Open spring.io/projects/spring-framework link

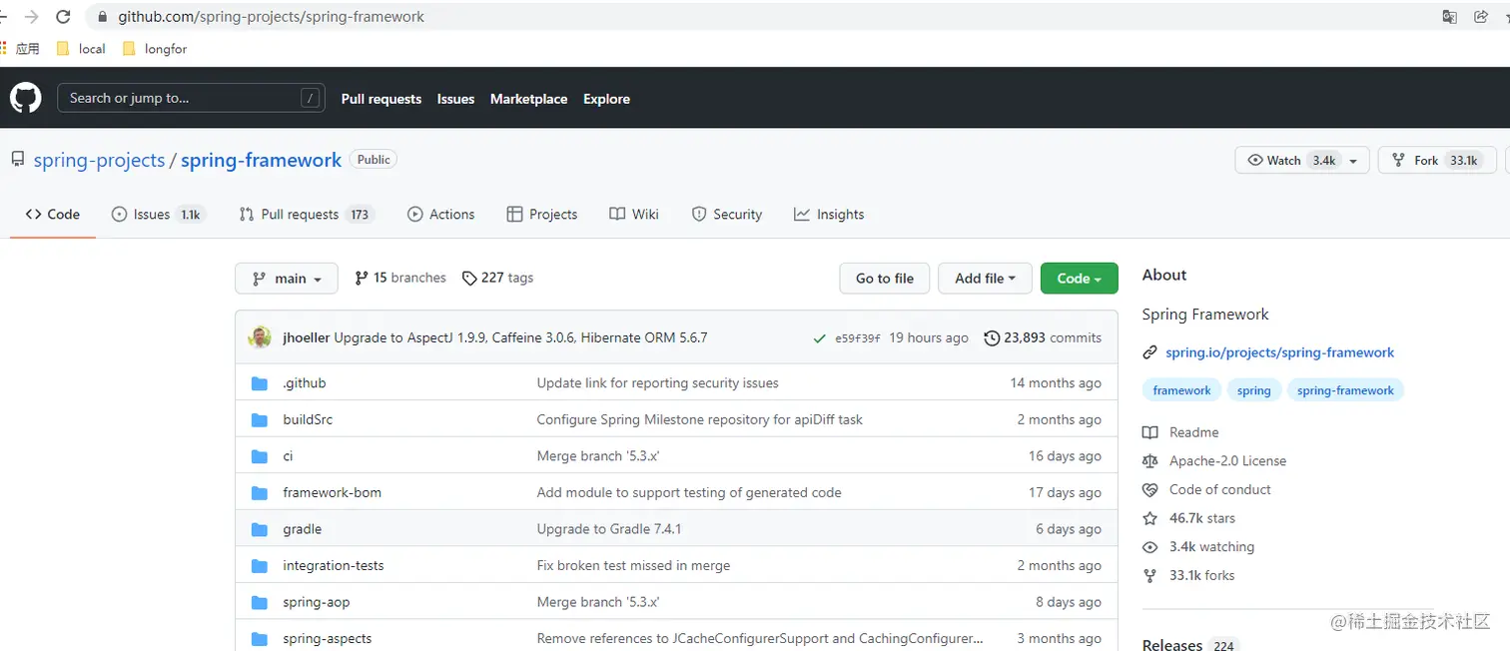[x=1279, y=352]
